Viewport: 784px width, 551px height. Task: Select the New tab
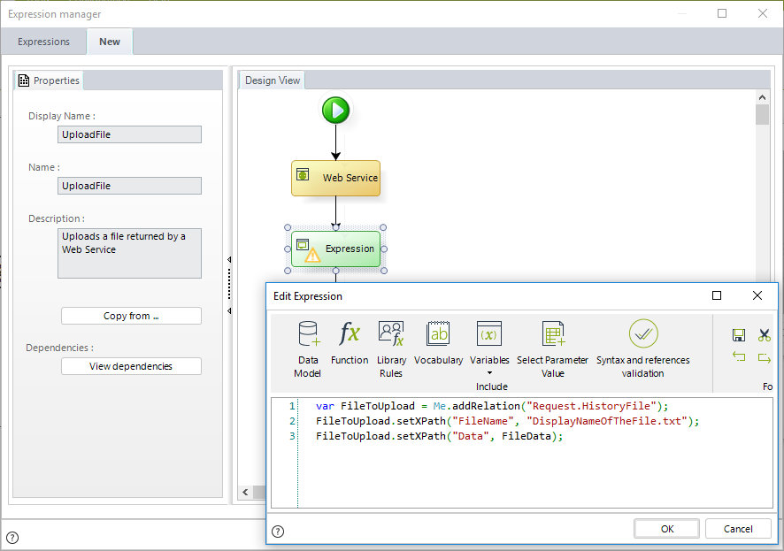click(110, 42)
